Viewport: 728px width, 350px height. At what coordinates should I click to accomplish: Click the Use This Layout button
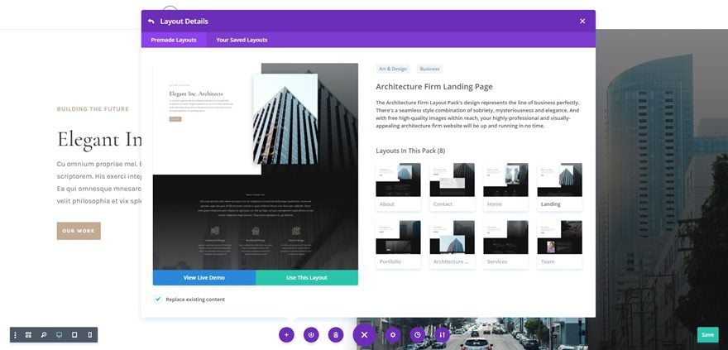point(307,277)
